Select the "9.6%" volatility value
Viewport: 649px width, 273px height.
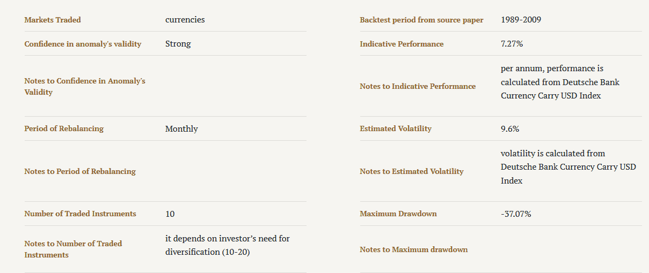(510, 128)
